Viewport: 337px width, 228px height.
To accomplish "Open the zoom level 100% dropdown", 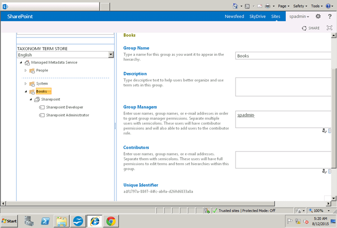I will click(x=328, y=211).
